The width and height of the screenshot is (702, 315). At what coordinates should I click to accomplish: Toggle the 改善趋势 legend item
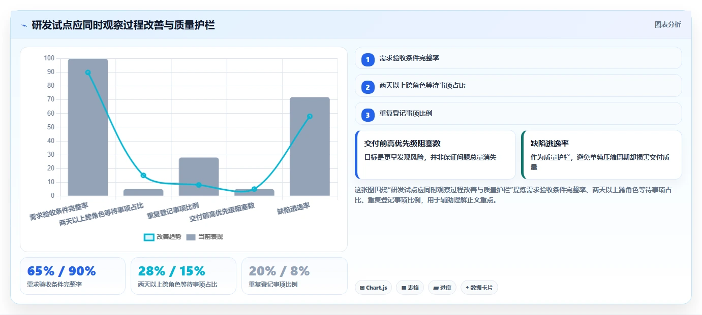163,237
